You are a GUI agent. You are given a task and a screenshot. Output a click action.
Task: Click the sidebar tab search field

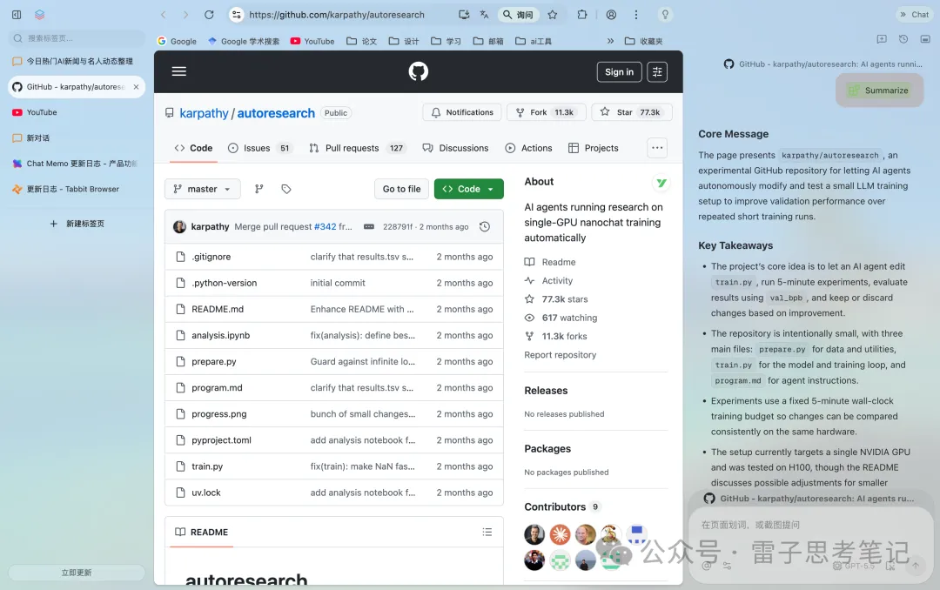tap(77, 38)
